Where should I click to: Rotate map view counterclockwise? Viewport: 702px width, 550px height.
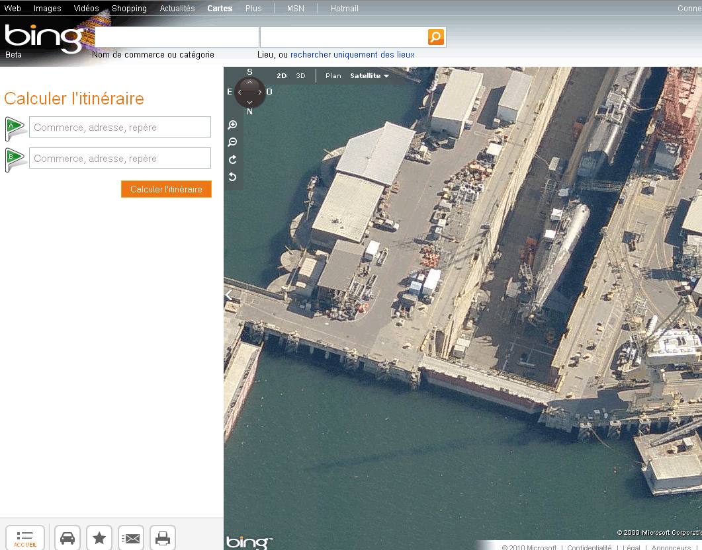tap(232, 177)
